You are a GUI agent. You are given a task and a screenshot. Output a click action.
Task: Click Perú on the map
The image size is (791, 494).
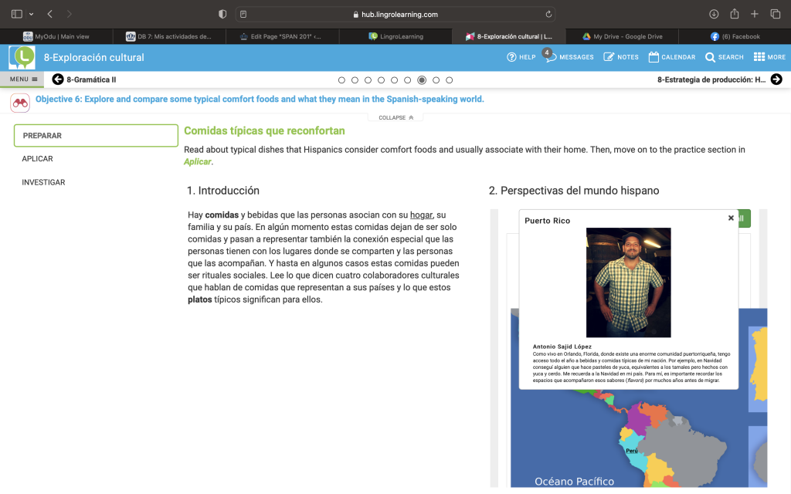[632, 451]
